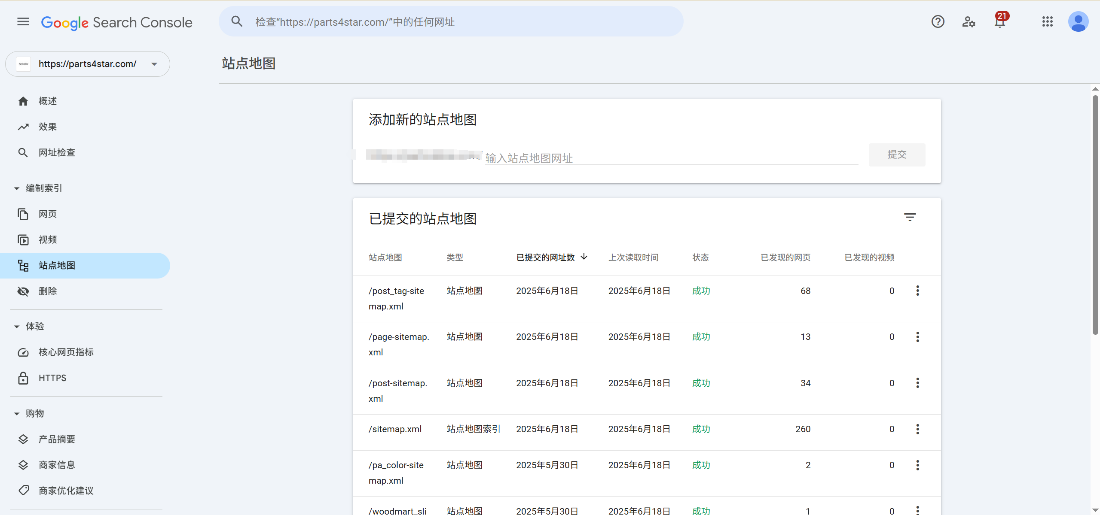Screen dimensions: 1100x515
Task: Open the filter icon on submitted sitemaps
Action: tap(911, 217)
